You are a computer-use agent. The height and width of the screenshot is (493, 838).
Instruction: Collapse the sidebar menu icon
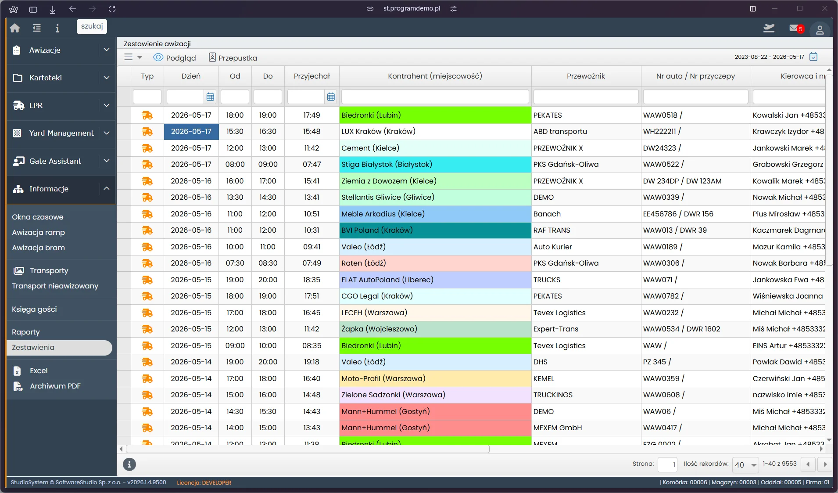coord(37,28)
